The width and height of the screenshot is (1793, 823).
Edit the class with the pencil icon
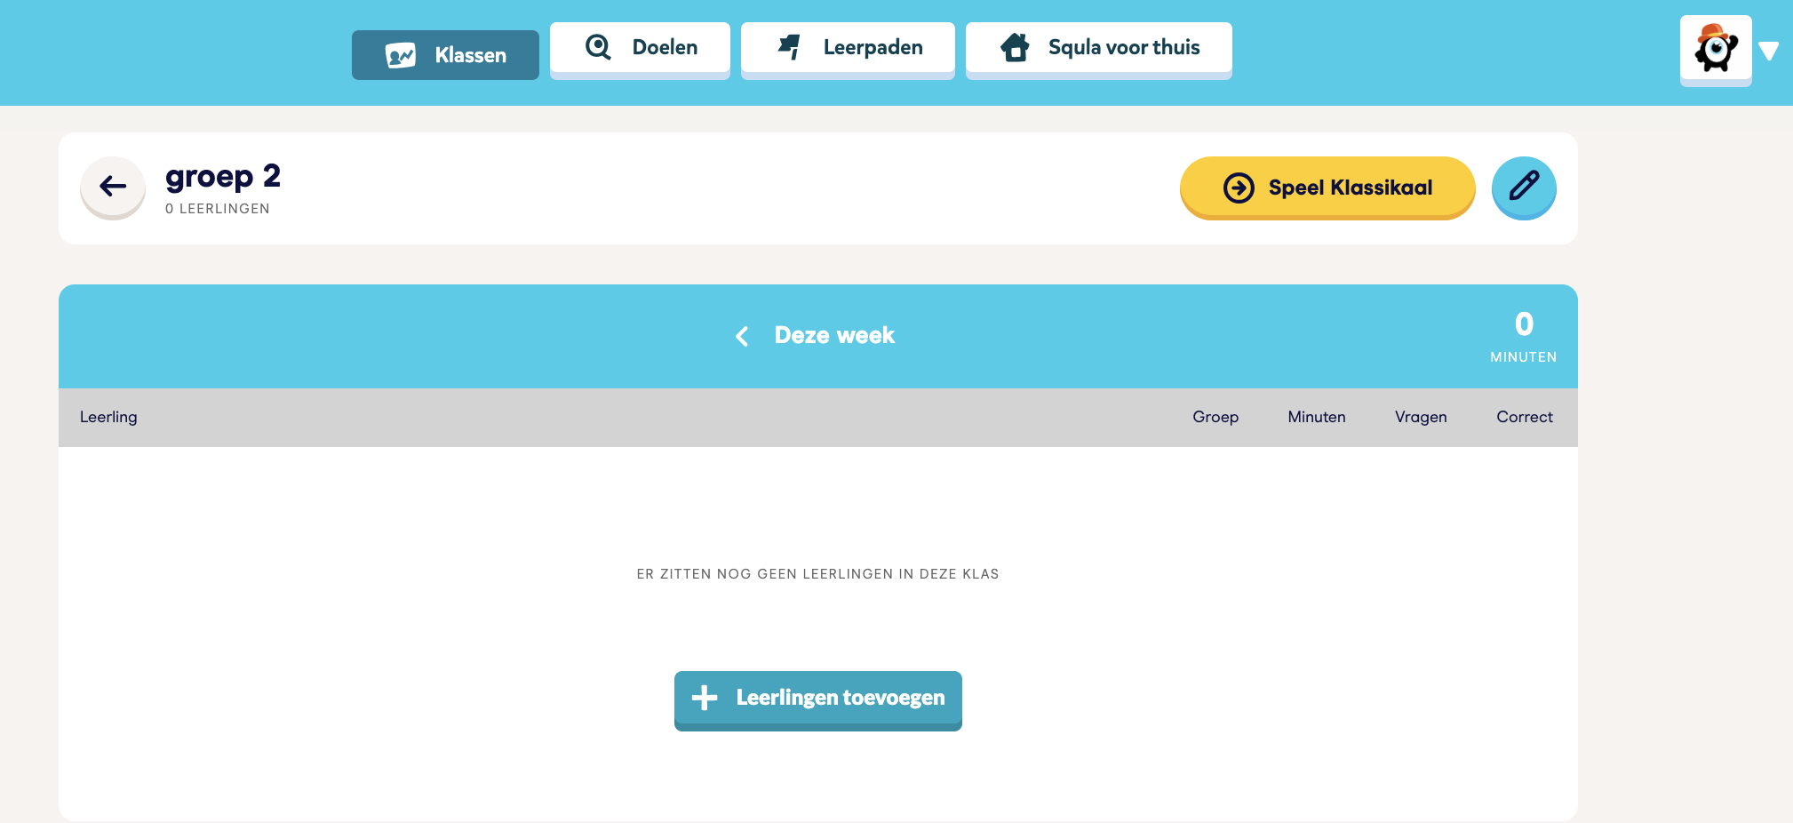[x=1524, y=188]
